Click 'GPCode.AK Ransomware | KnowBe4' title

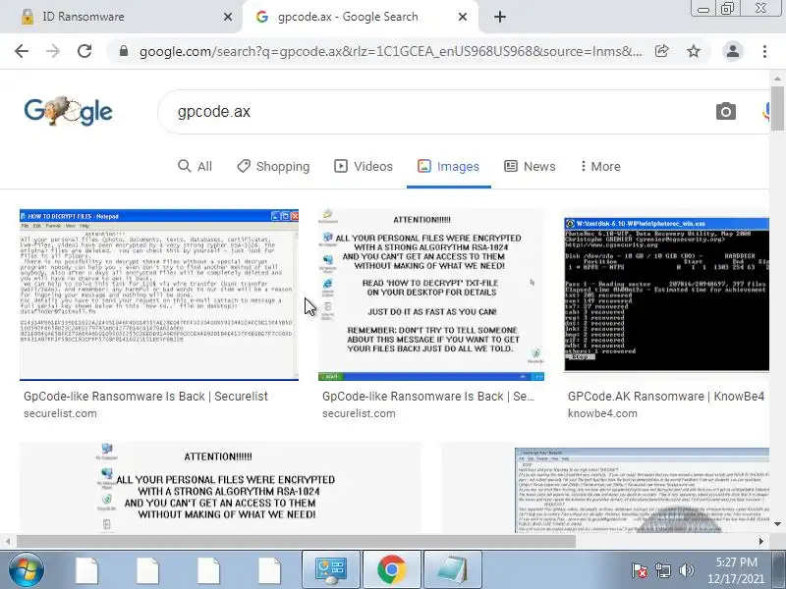click(666, 397)
